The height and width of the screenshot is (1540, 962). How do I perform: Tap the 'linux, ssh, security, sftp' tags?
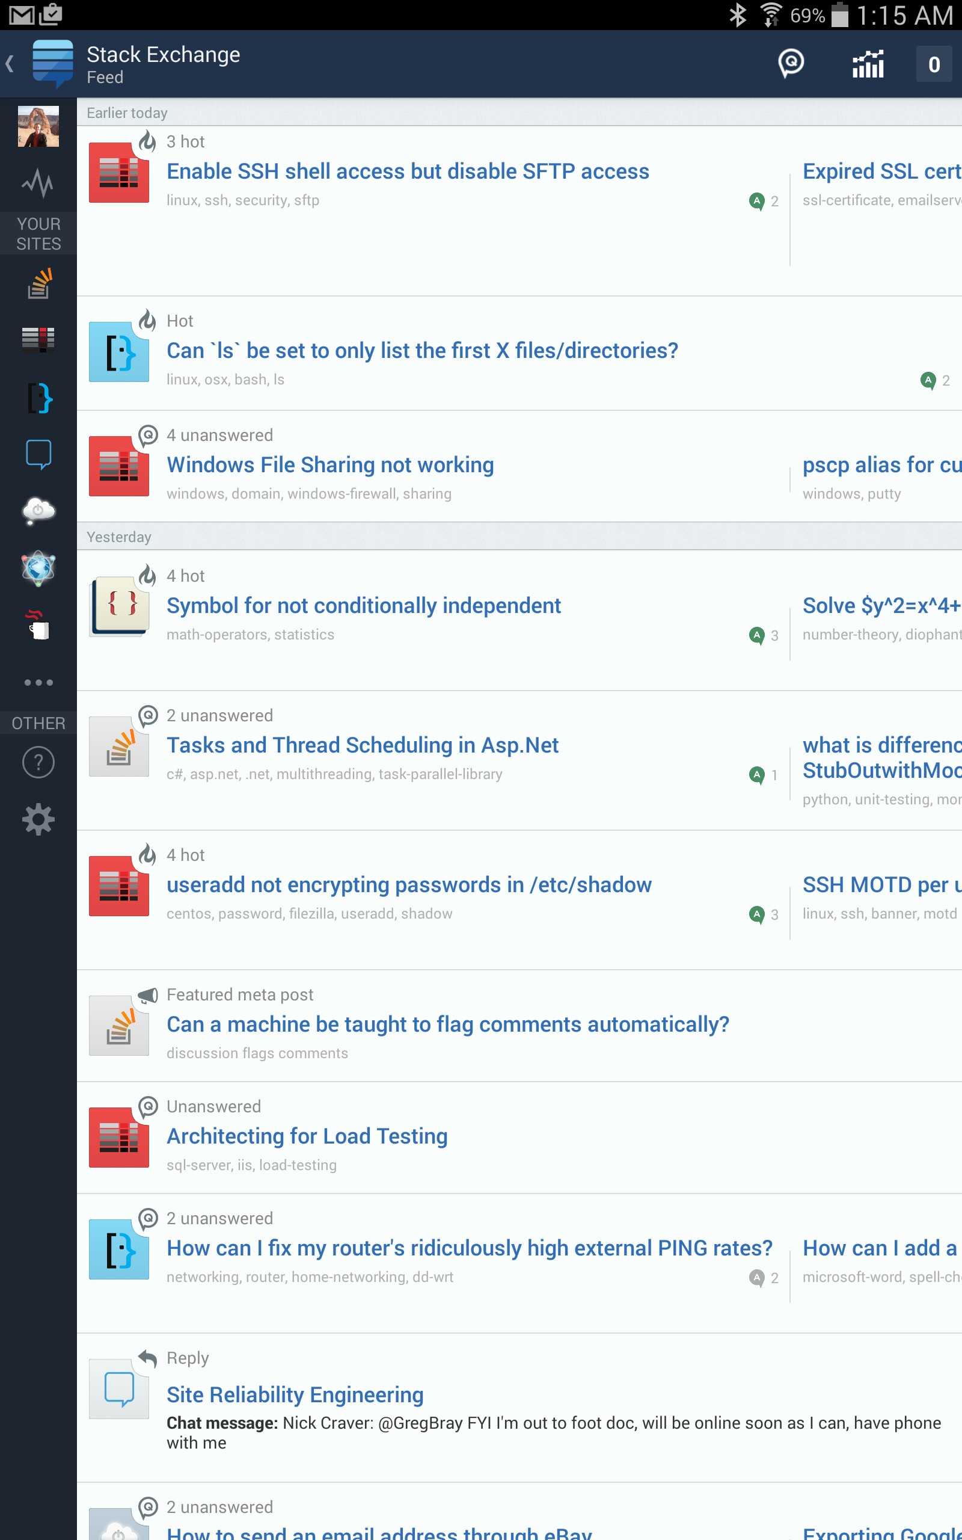click(x=243, y=200)
